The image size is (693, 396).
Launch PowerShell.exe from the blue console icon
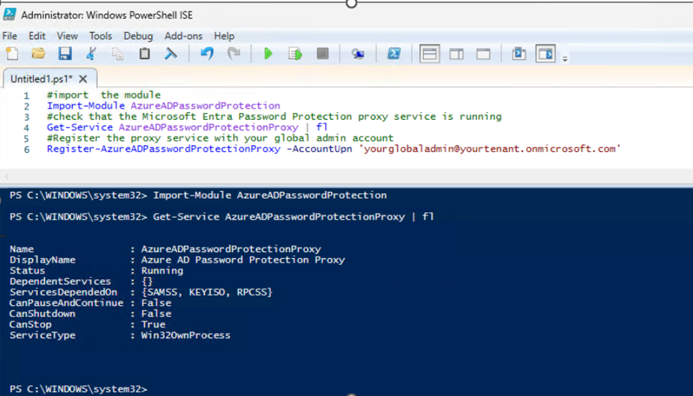click(393, 53)
